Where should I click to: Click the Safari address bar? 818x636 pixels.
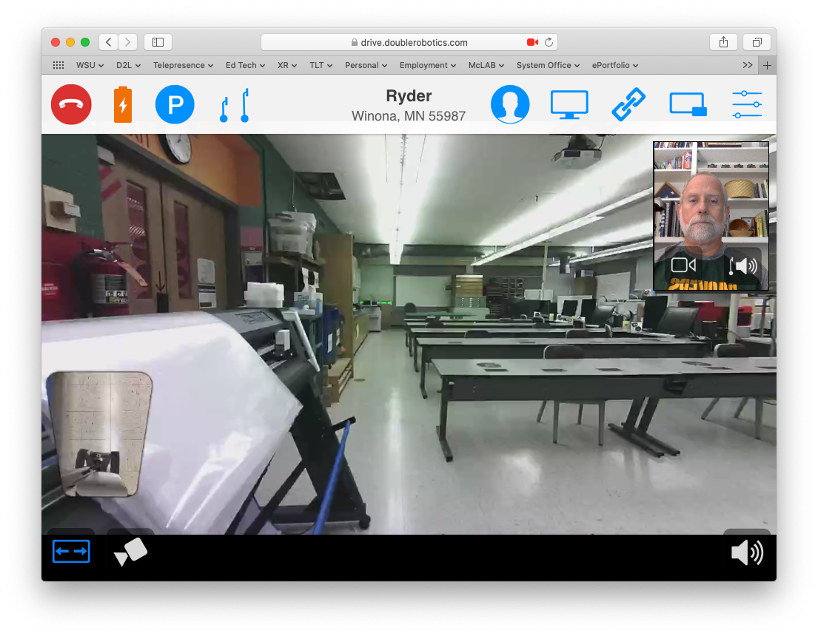pos(409,42)
